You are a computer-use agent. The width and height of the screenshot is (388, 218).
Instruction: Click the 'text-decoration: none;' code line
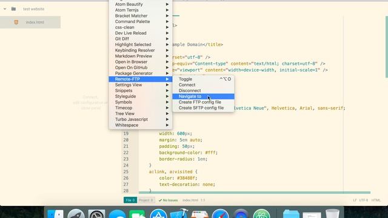[x=187, y=184]
